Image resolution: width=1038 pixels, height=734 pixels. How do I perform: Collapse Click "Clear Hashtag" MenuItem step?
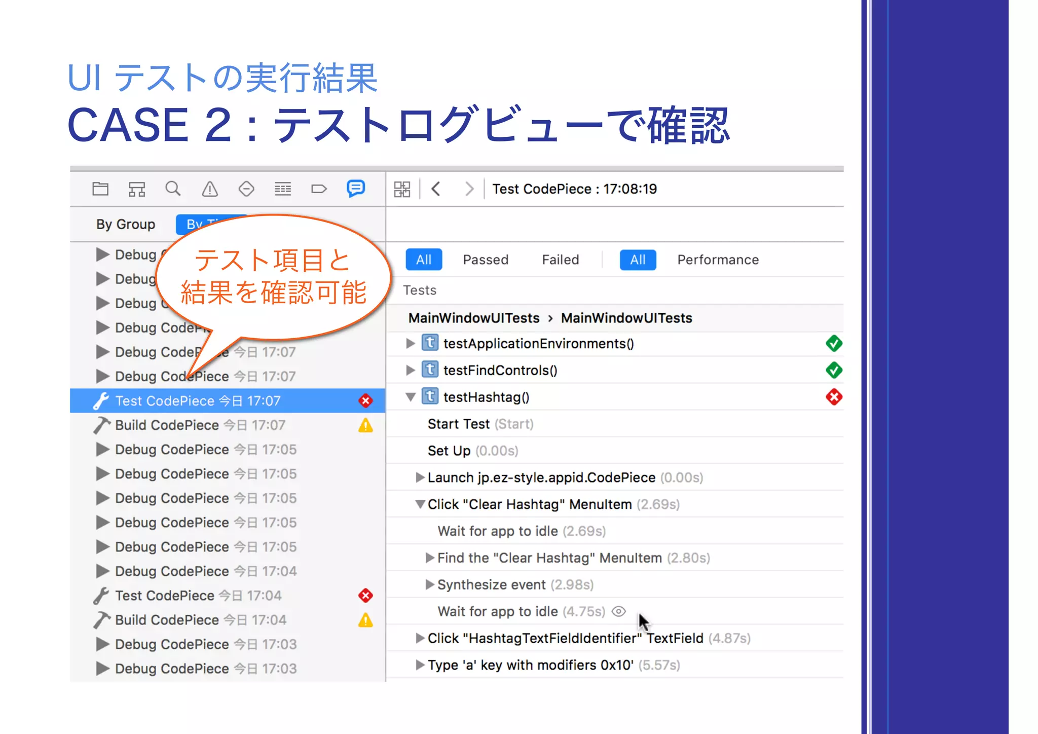(x=420, y=504)
